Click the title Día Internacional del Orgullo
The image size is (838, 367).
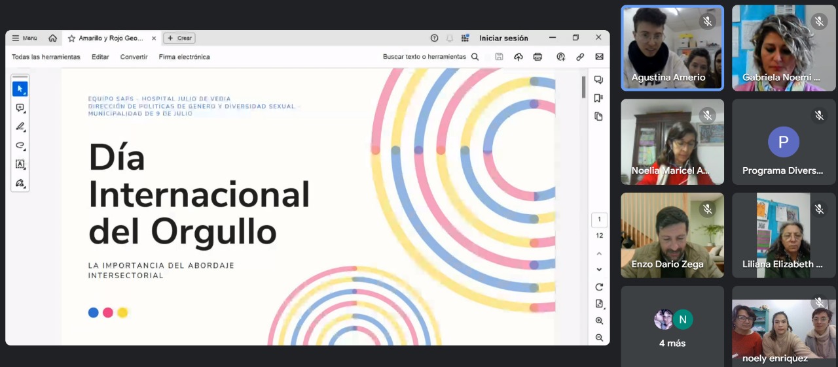199,193
